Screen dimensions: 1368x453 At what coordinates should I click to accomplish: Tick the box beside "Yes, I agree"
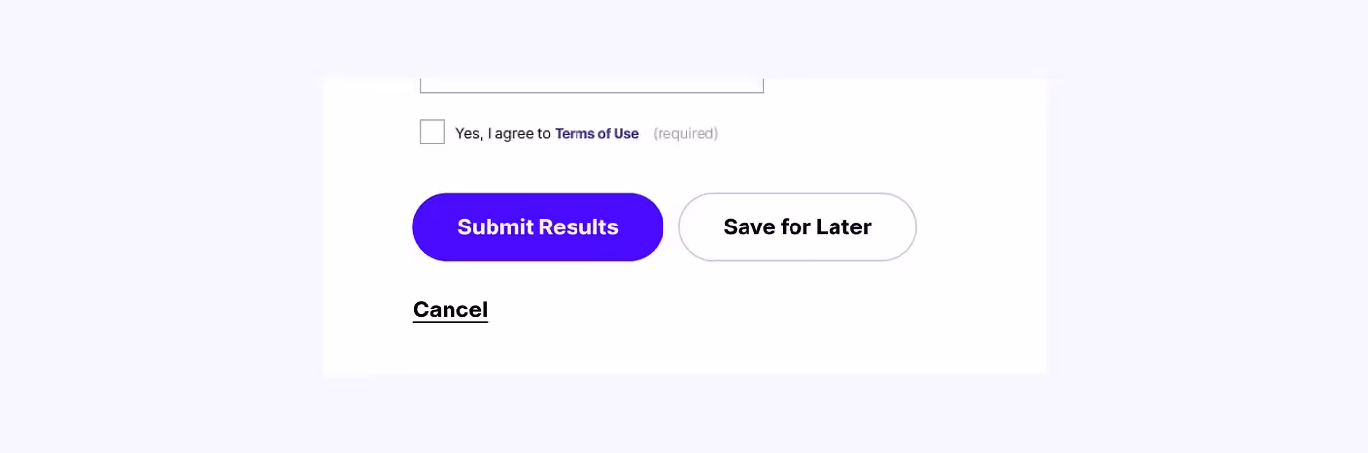coord(432,132)
